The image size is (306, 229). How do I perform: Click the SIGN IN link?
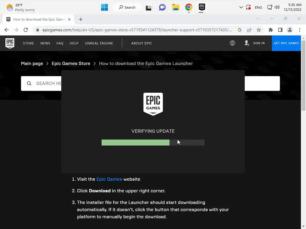click(x=259, y=43)
